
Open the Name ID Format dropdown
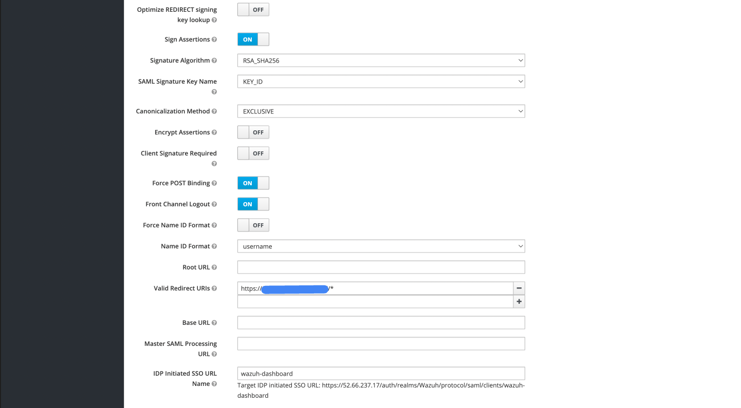[x=381, y=246]
